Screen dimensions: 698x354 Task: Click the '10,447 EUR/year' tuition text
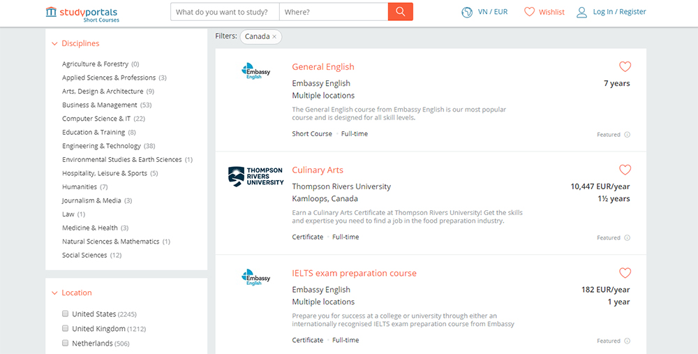(600, 186)
